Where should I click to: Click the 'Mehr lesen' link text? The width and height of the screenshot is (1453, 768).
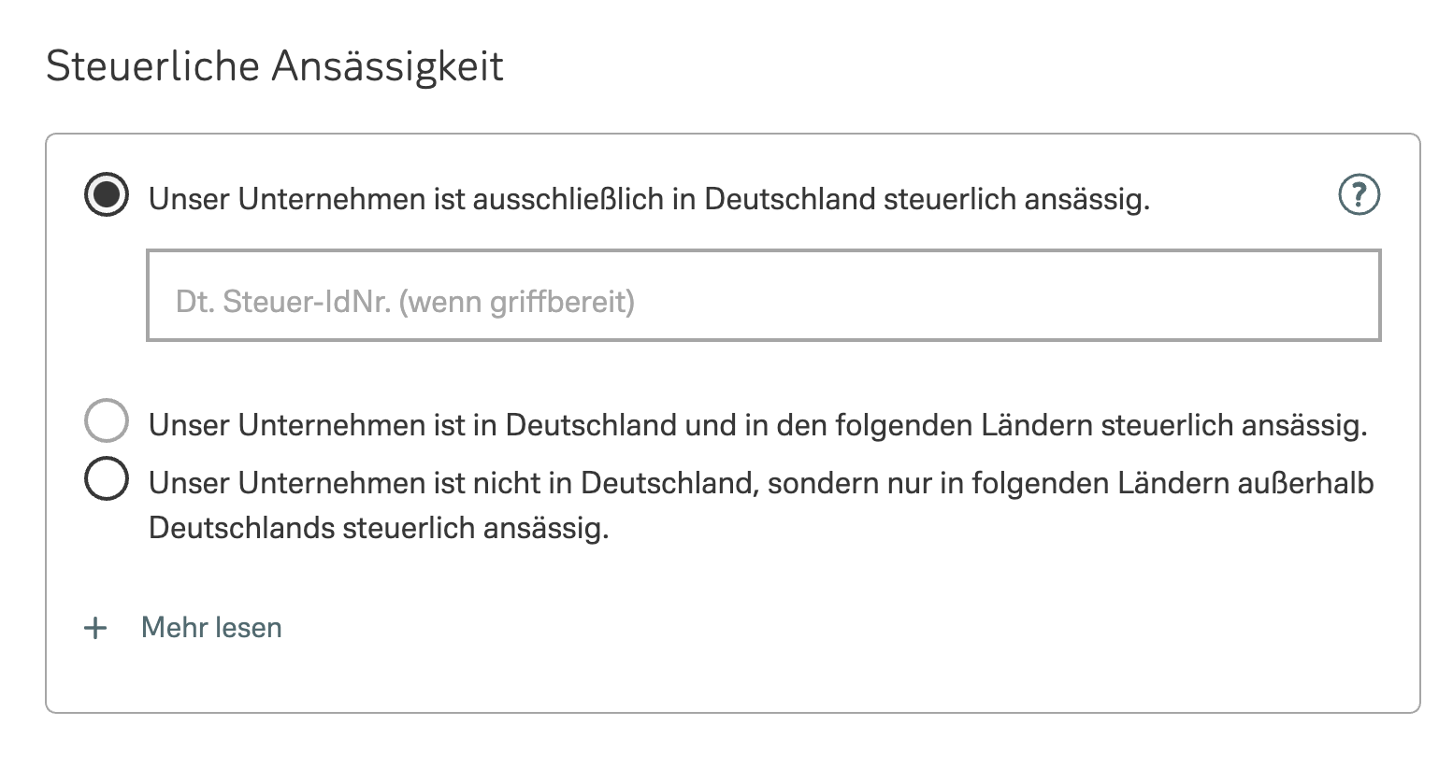tap(211, 628)
